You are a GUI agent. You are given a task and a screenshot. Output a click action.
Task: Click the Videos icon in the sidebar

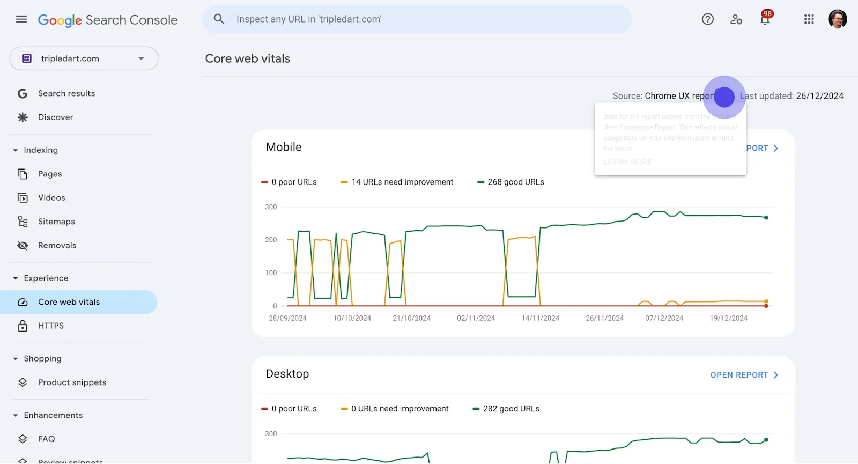tap(23, 198)
